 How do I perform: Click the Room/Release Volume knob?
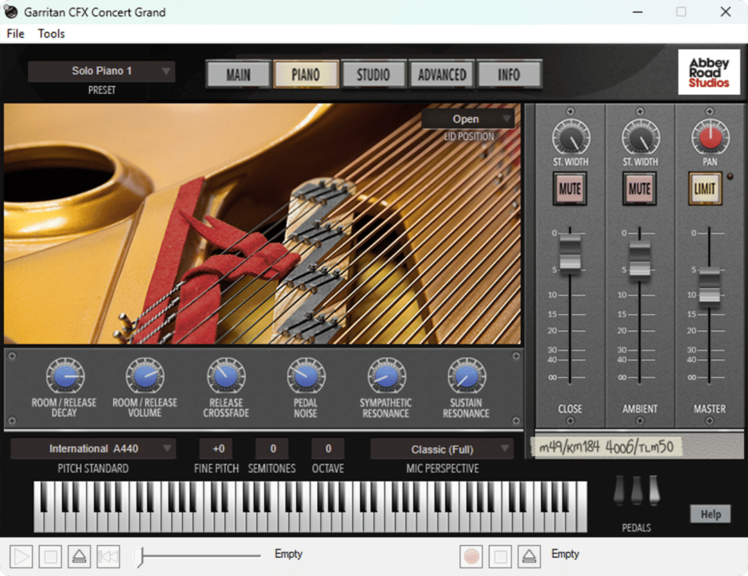(145, 376)
